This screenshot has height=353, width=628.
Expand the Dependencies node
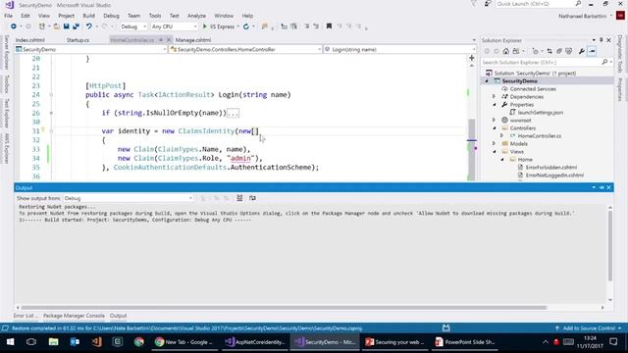[x=494, y=97]
